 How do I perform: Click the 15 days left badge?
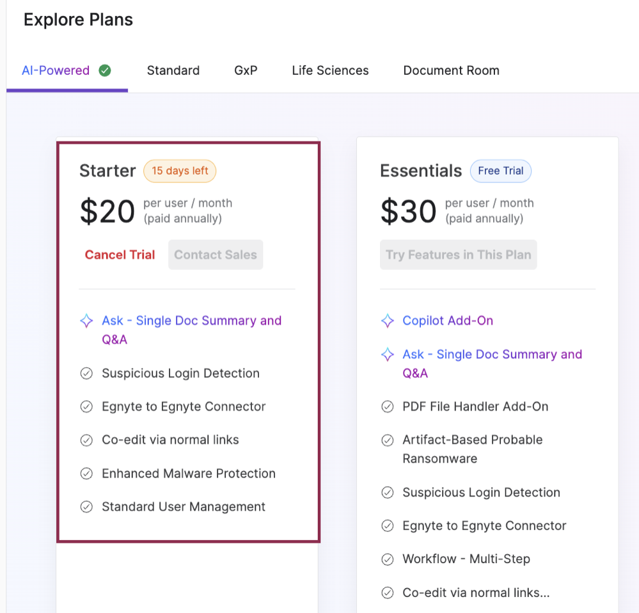click(x=180, y=171)
